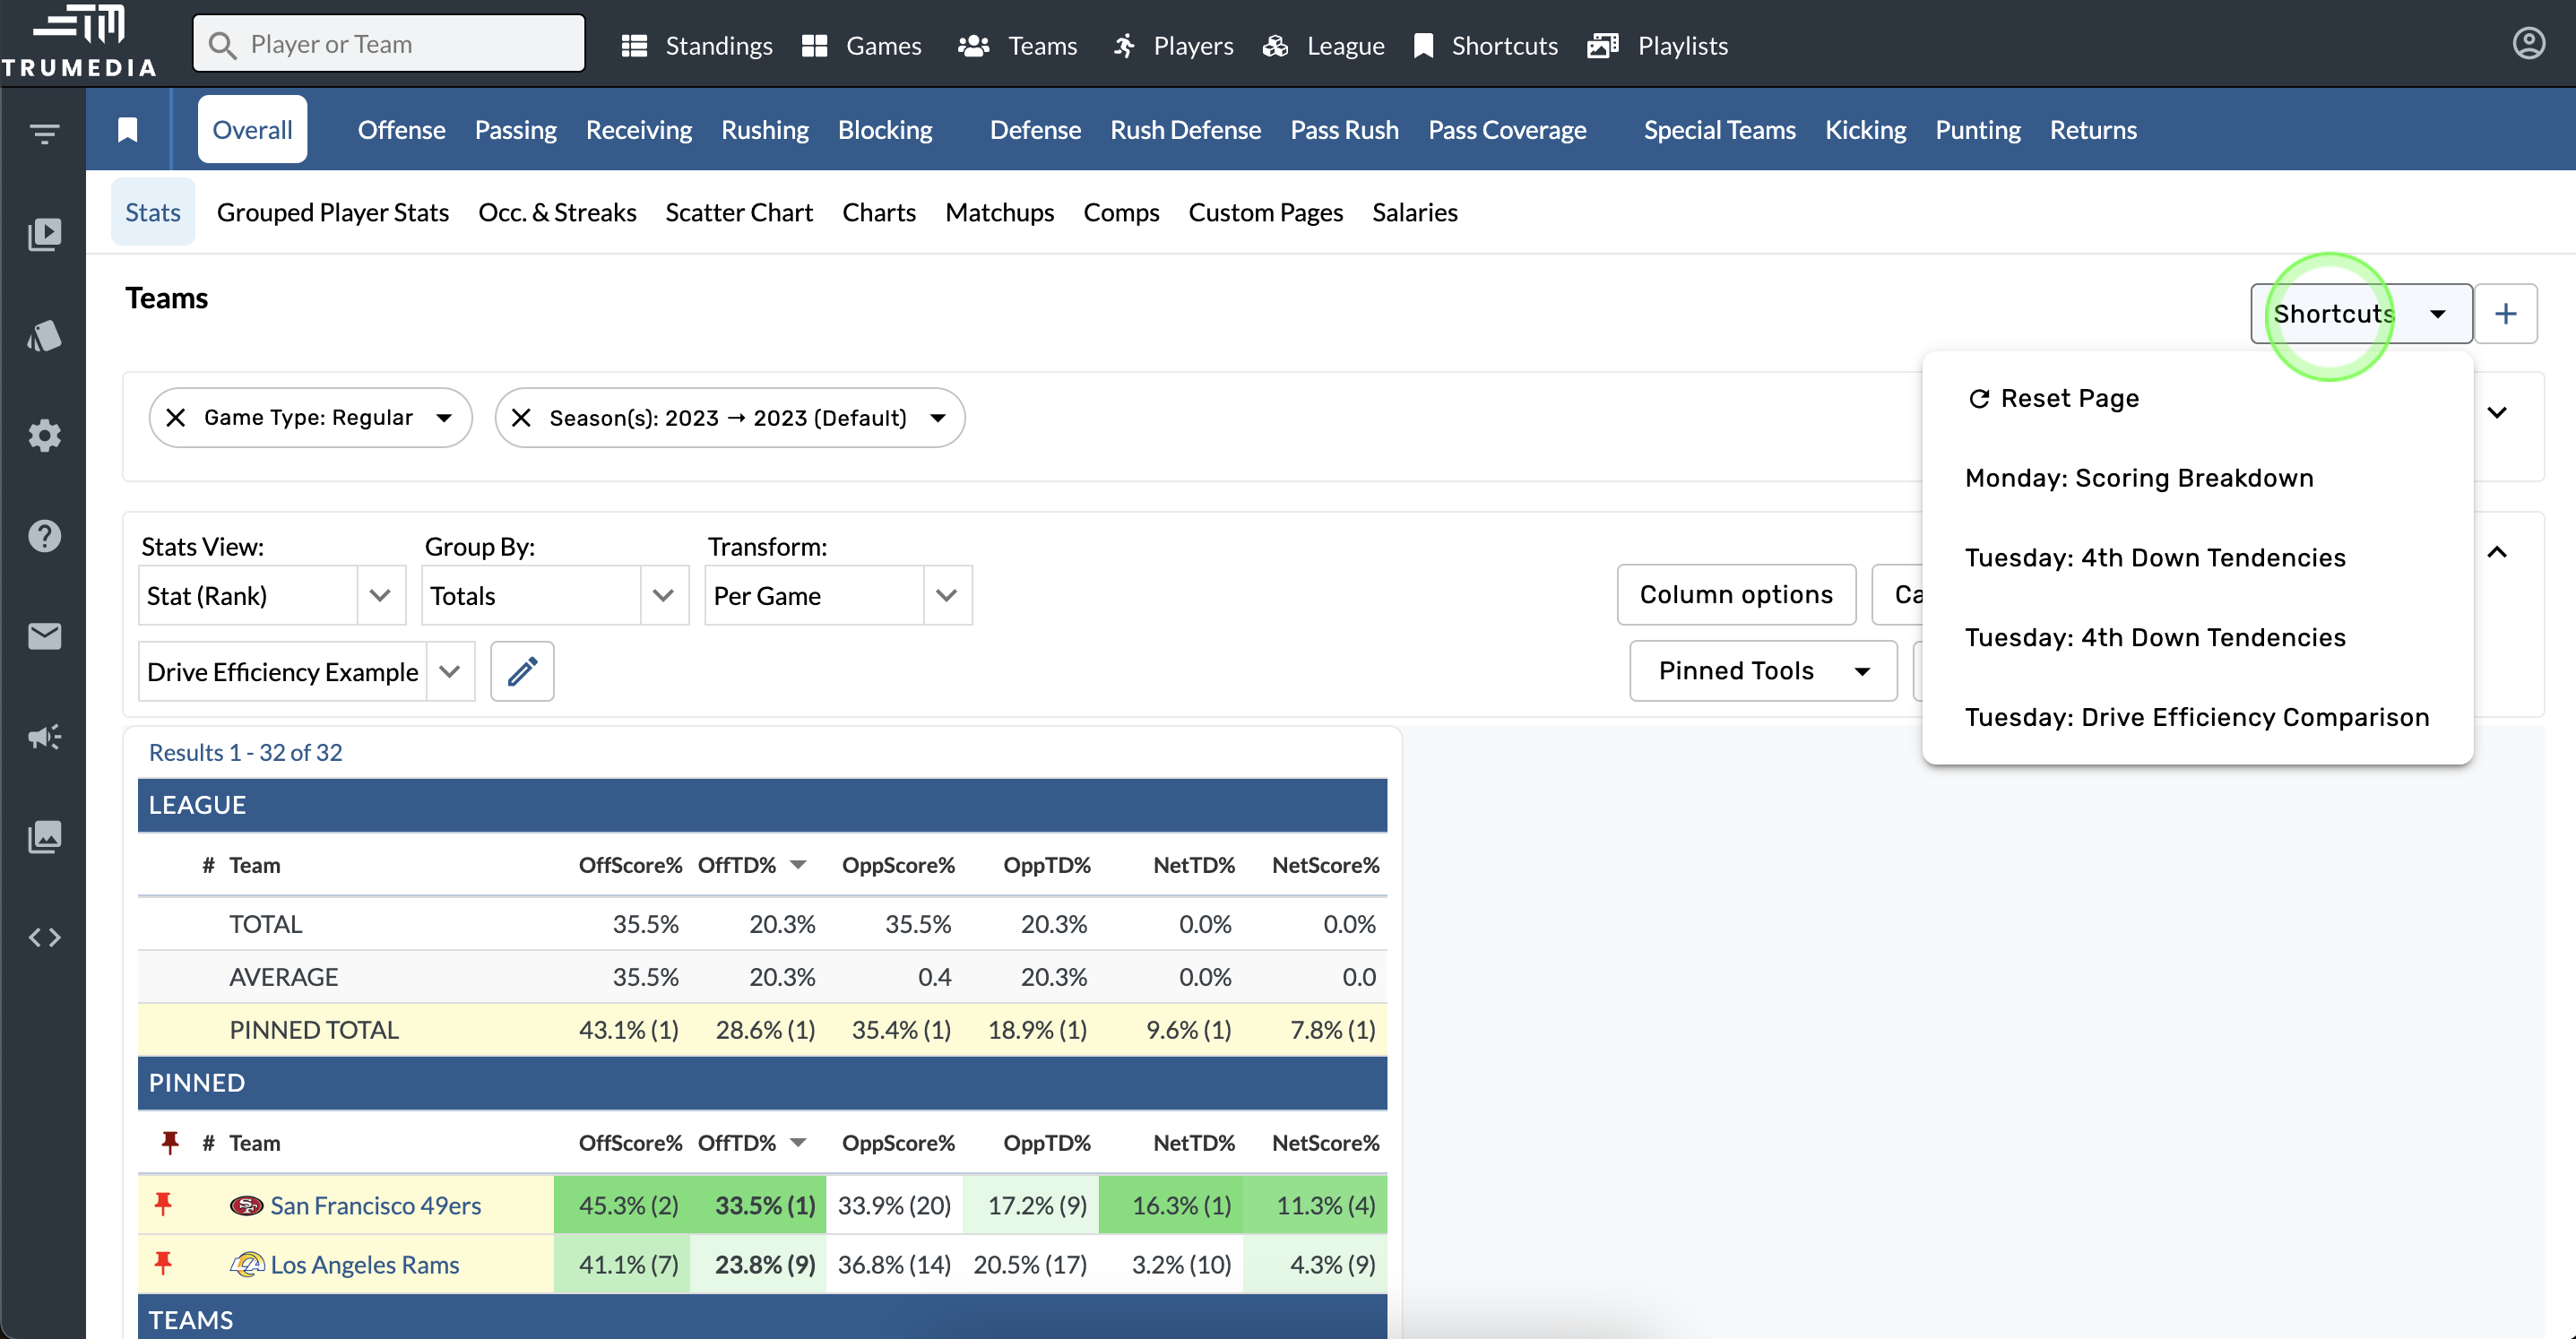Open the San Francisco 49ers team link
This screenshot has height=1339, width=2576.
[375, 1205]
